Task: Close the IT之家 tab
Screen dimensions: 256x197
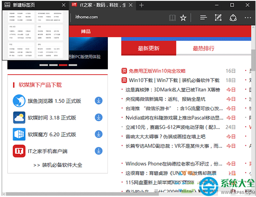Action: (x=131, y=5)
